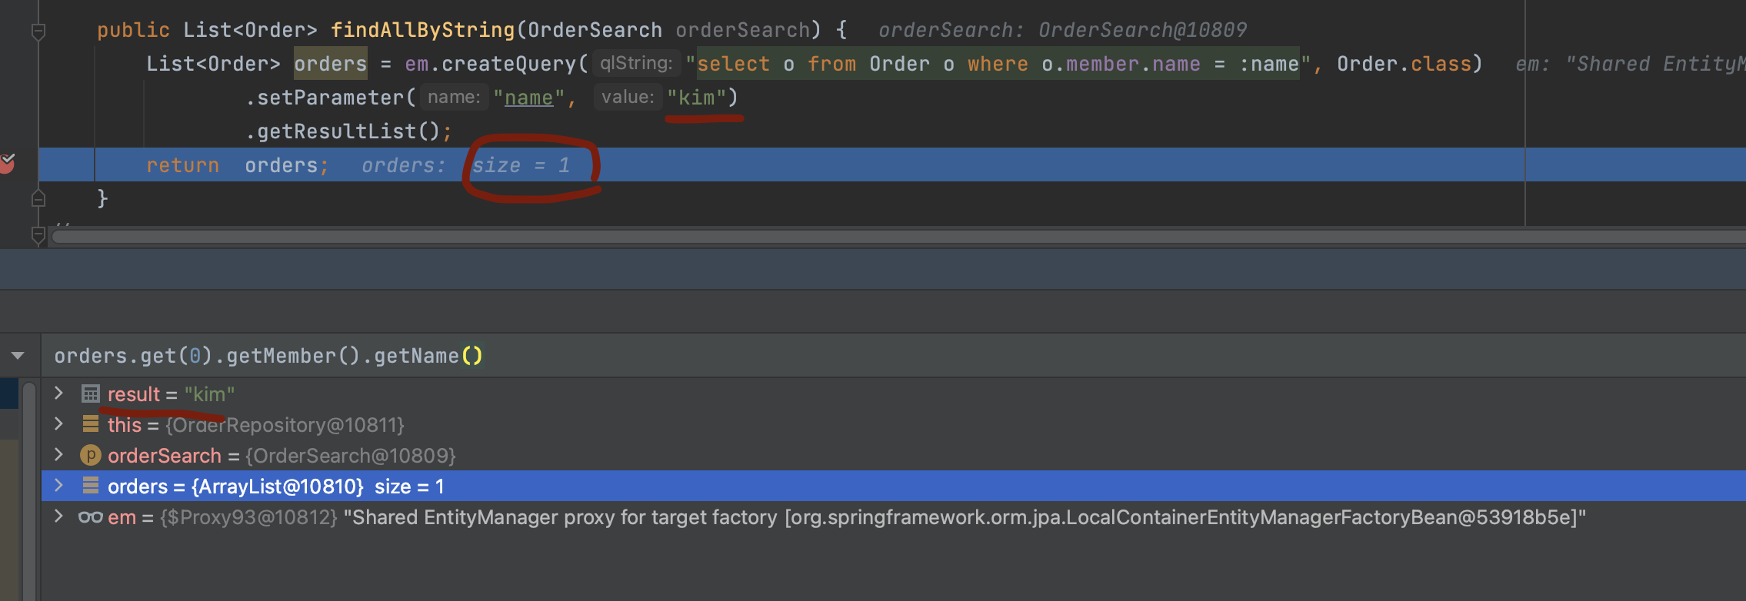This screenshot has height=601, width=1746.
Task: Click the object icon beside this variable
Action: [x=90, y=424]
